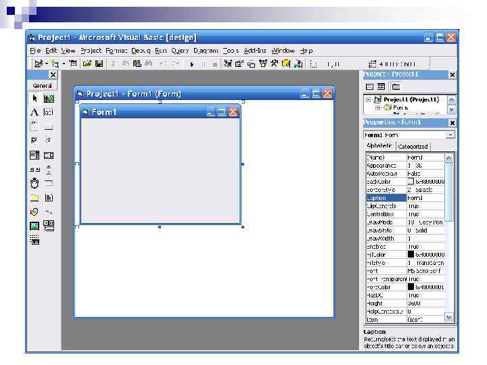Image resolution: width=487 pixels, height=365 pixels.
Task: Open the Project menu
Action: pos(91,50)
